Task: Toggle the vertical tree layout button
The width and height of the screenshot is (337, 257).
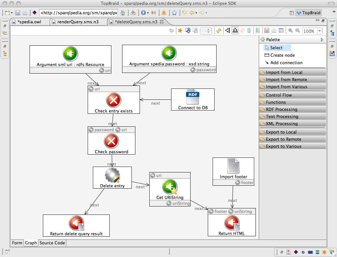Action: coord(235,31)
